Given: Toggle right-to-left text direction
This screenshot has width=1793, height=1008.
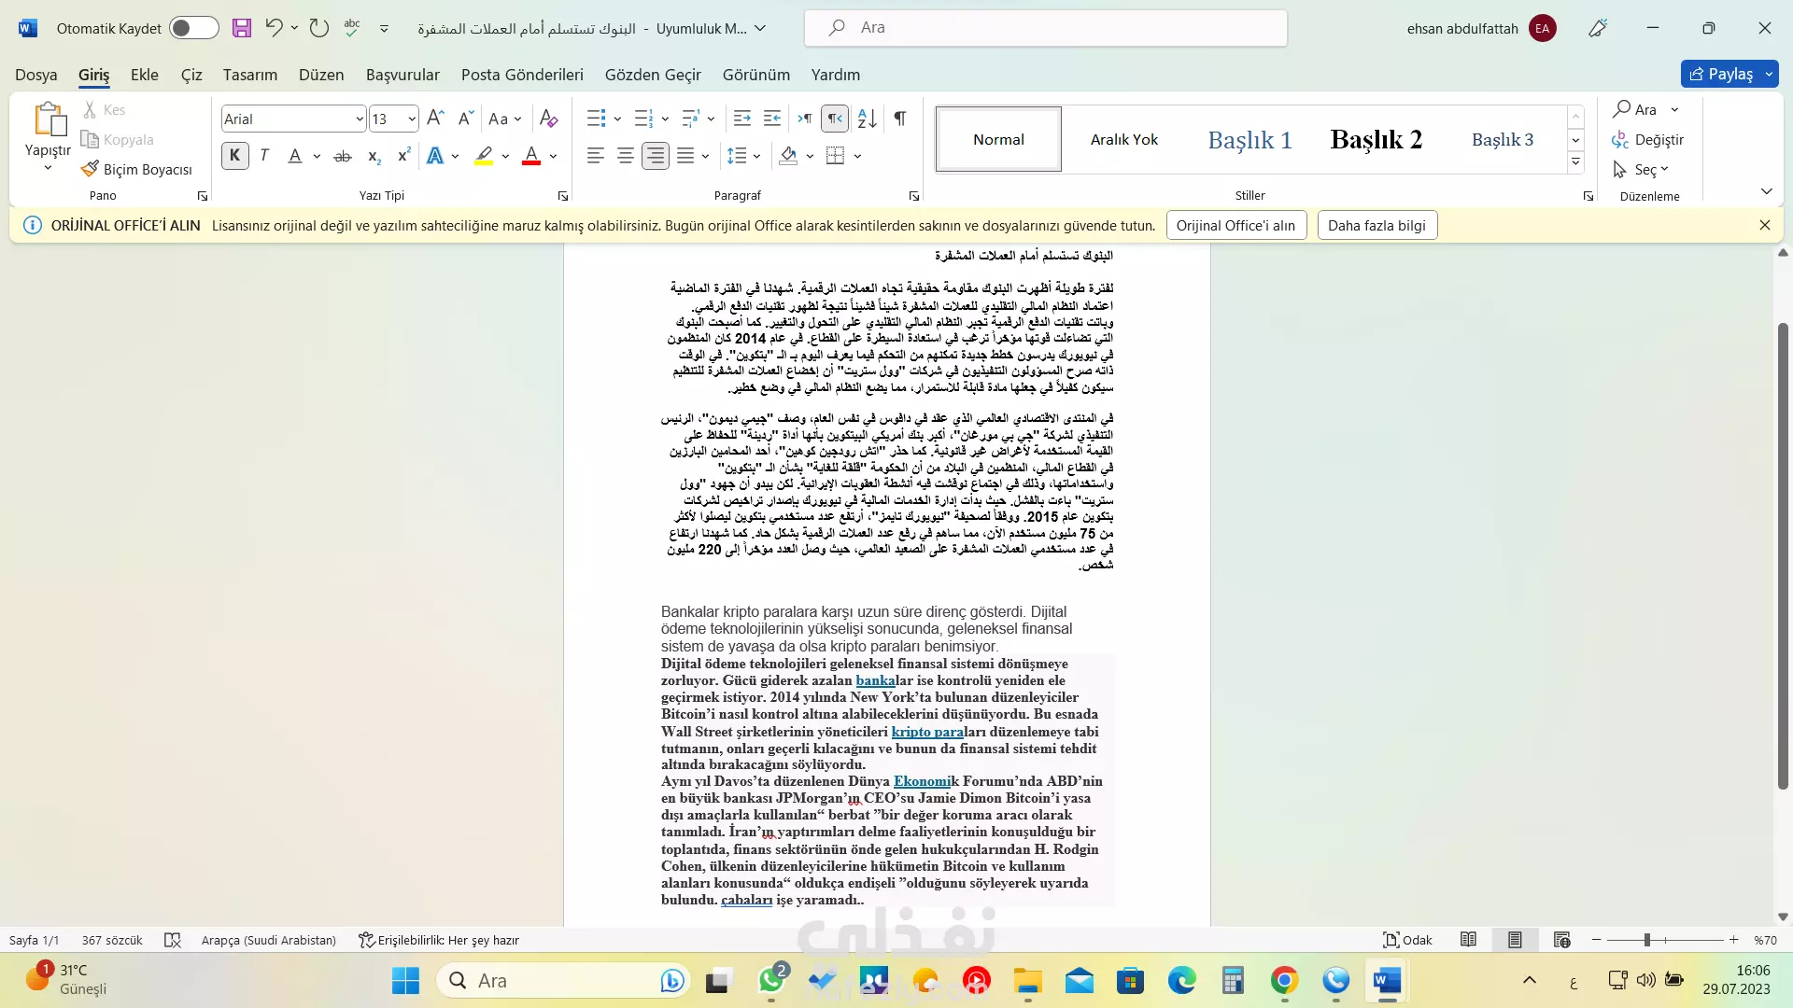Looking at the screenshot, I should tap(835, 119).
